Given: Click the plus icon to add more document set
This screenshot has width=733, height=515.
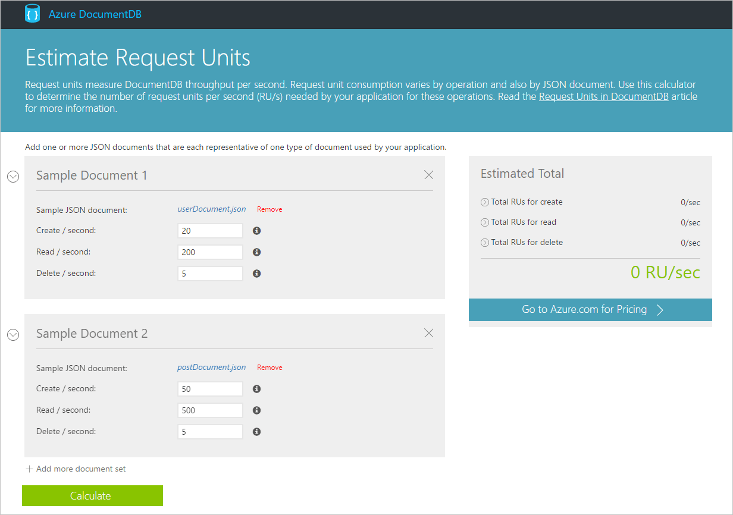Looking at the screenshot, I should [x=29, y=469].
